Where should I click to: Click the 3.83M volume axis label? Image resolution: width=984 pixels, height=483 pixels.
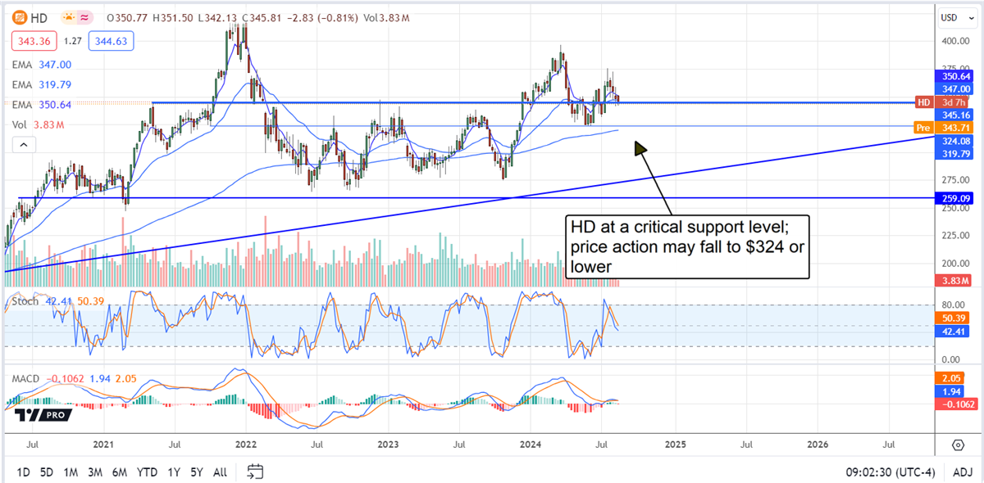pos(954,281)
